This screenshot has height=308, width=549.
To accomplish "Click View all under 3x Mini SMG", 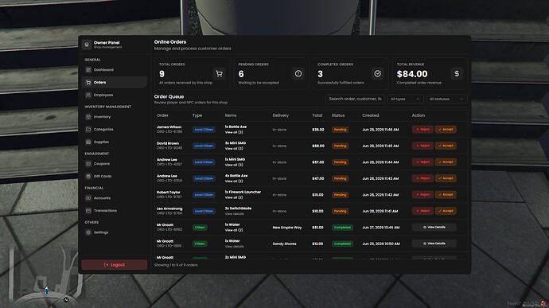I will point(234,149).
